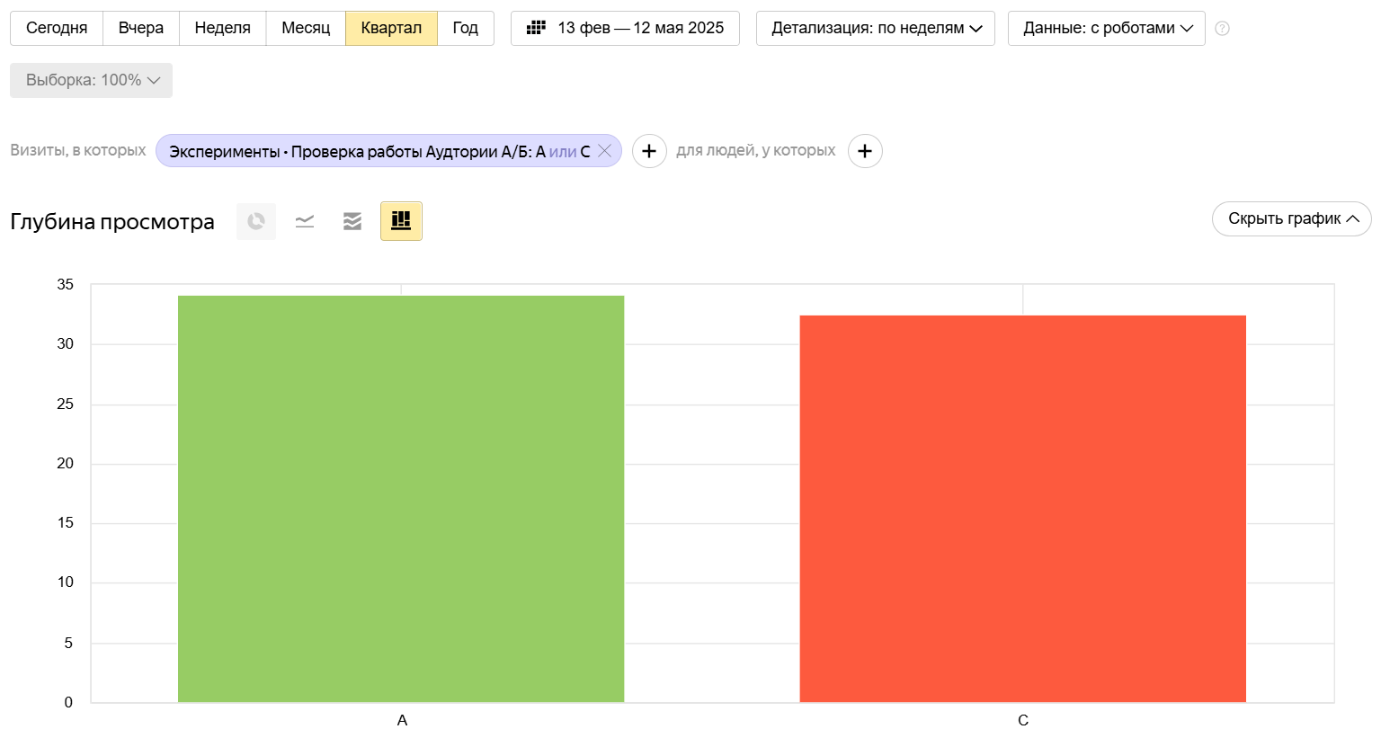Open the date range calendar picker

(625, 28)
